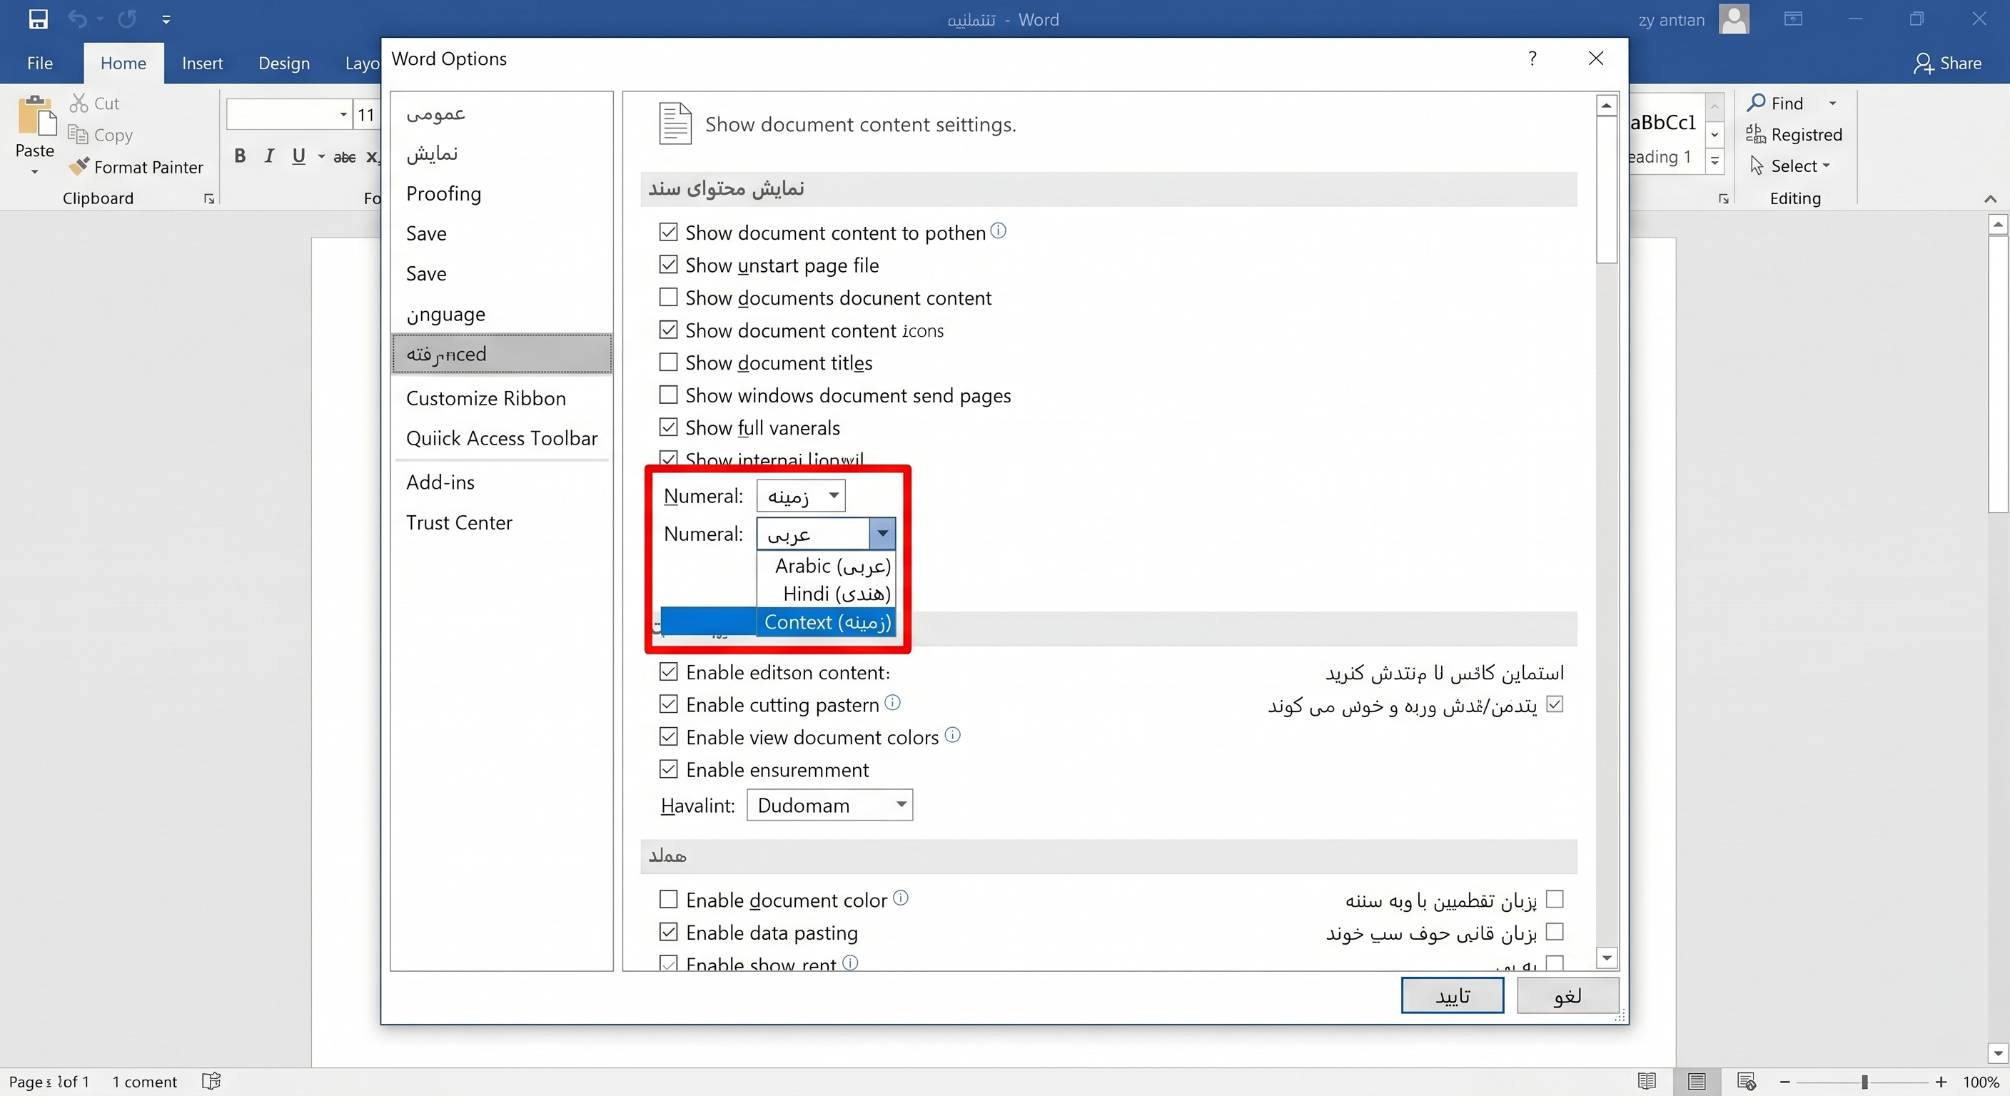Screen dimensions: 2010x1096
Task: Click the Redo icon in title bar
Action: (126, 19)
